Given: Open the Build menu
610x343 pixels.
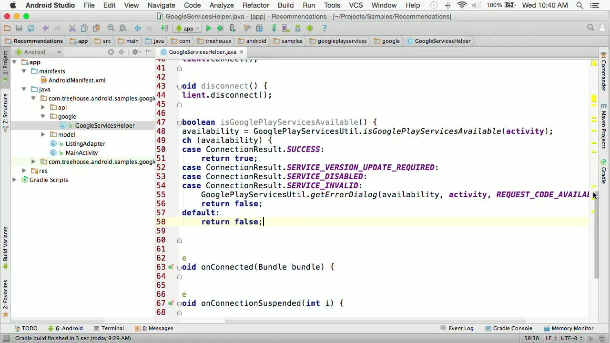Looking at the screenshot, I should tap(285, 5).
